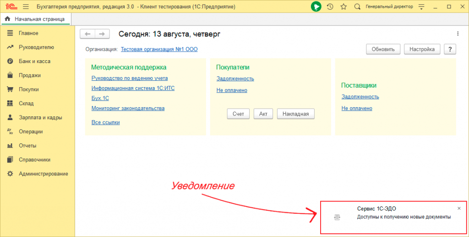Open the three-dot more options menu
Viewport: 469px width, 237px height.
(458, 34)
